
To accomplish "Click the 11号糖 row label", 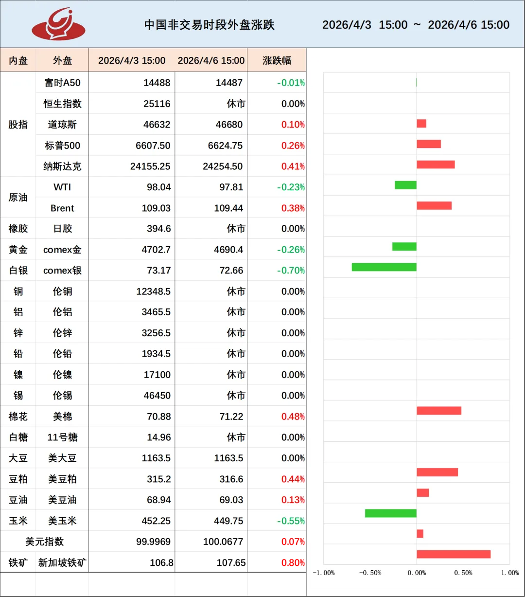I will (62, 437).
